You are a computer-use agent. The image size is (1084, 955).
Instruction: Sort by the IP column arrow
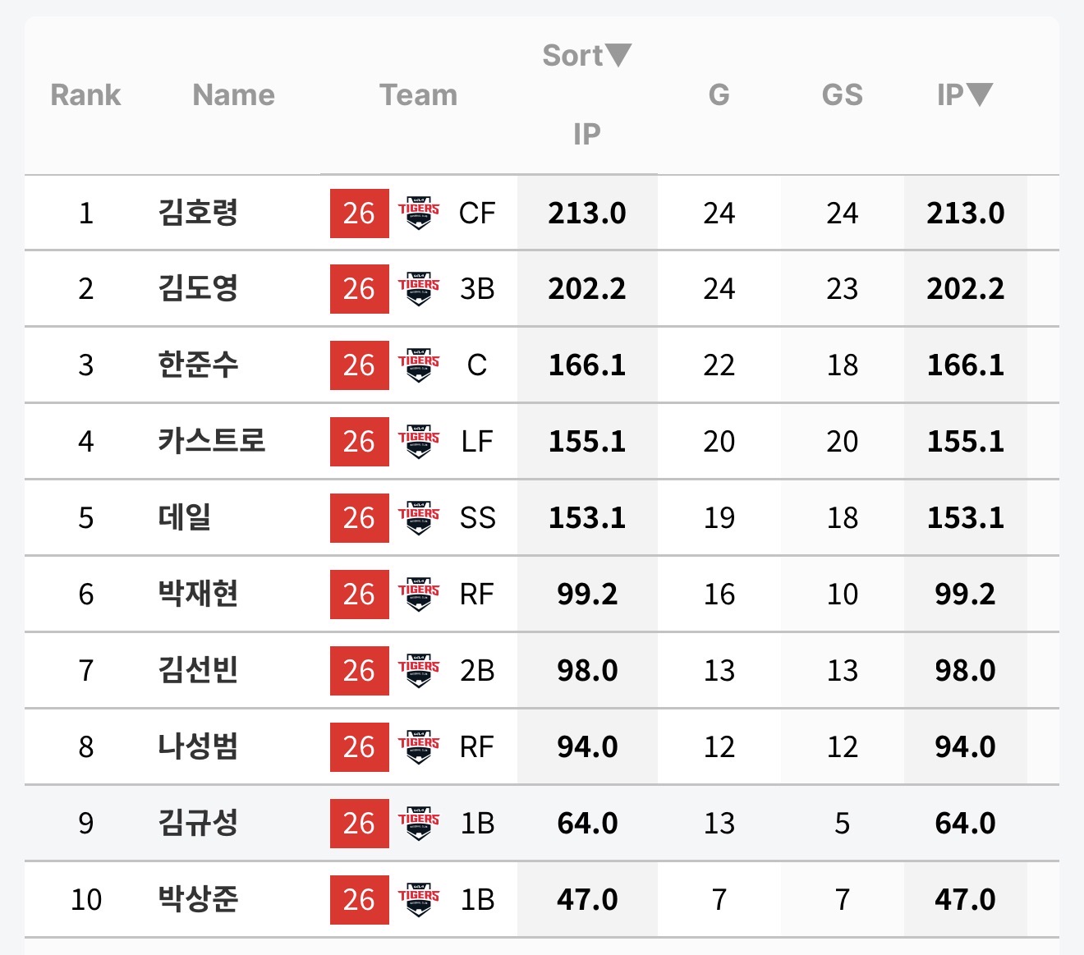[x=980, y=94]
